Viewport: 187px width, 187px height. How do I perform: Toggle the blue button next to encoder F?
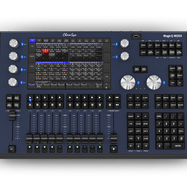coord(117,57)
